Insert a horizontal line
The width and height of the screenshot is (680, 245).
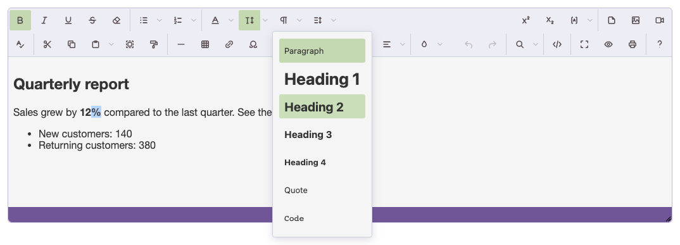coord(181,44)
